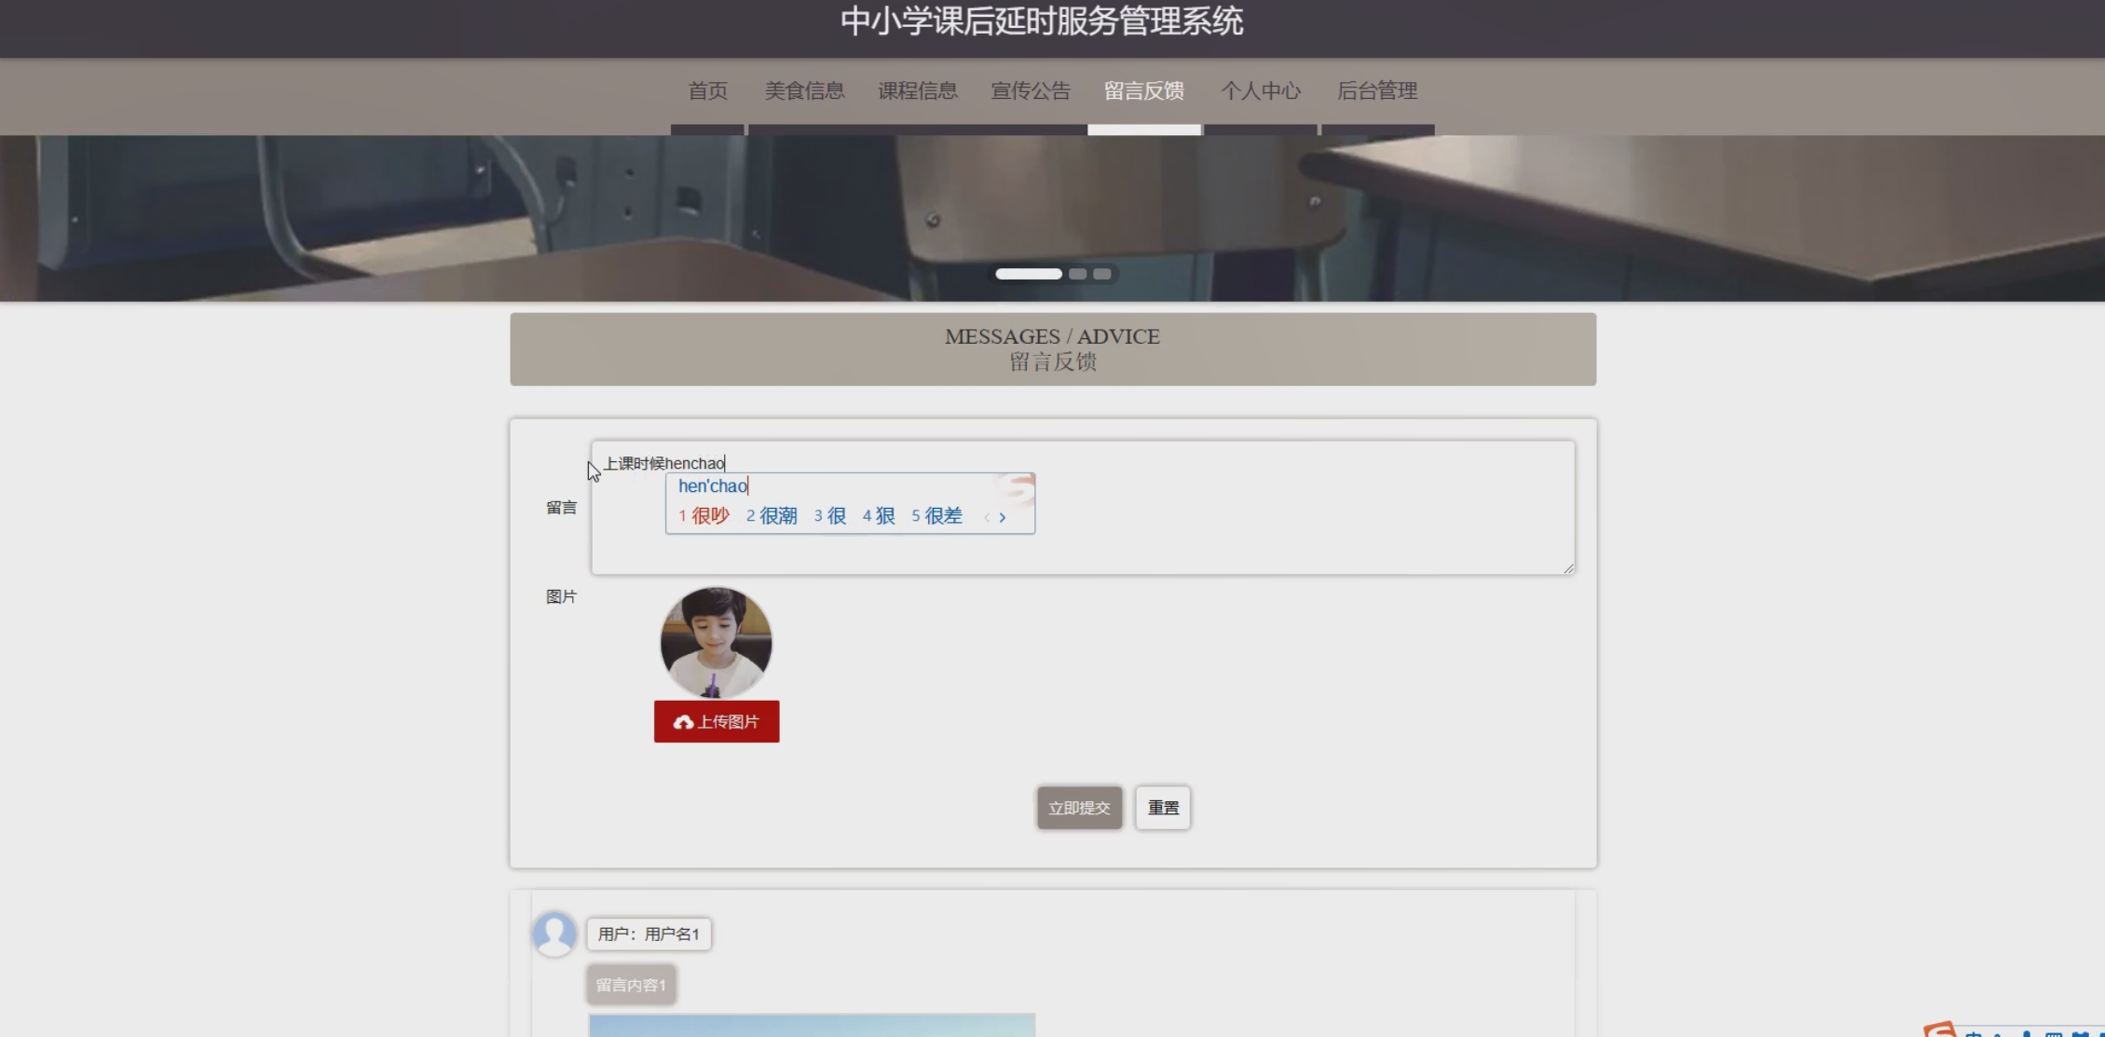2105x1037 pixels.
Task: Open 个人中心 page
Action: (x=1260, y=91)
